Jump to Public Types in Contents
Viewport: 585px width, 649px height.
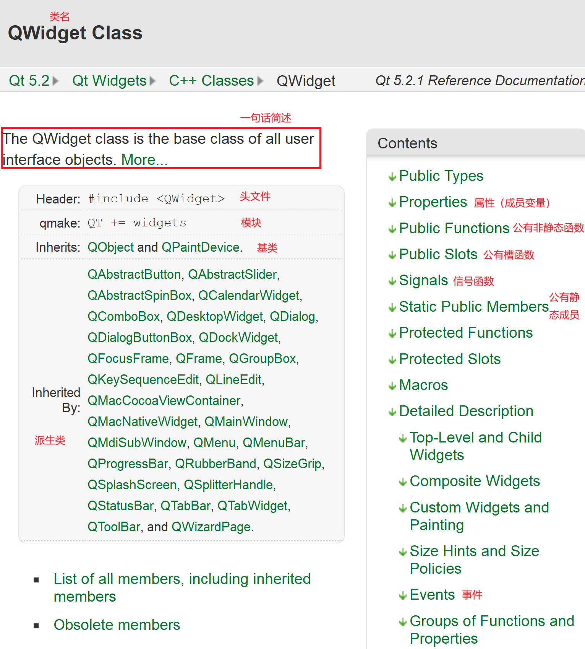point(441,176)
